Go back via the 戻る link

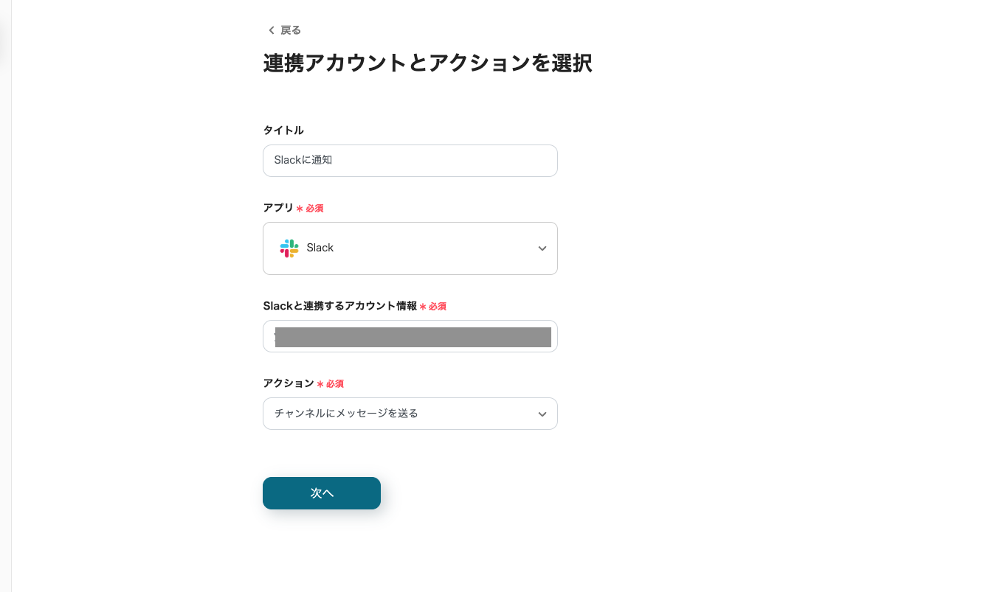pos(290,30)
